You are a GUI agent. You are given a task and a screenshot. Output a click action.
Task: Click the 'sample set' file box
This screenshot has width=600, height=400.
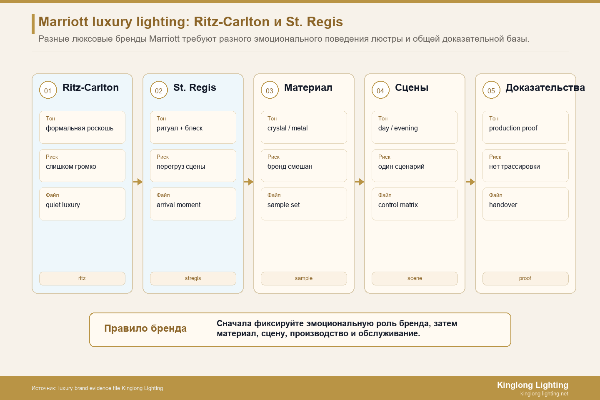[304, 204]
